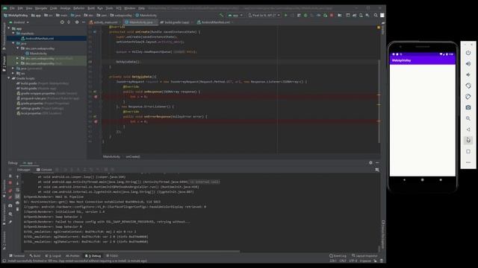Click the camera icon in Debug sidebar
This screenshot has height=268, width=478.
(10, 205)
